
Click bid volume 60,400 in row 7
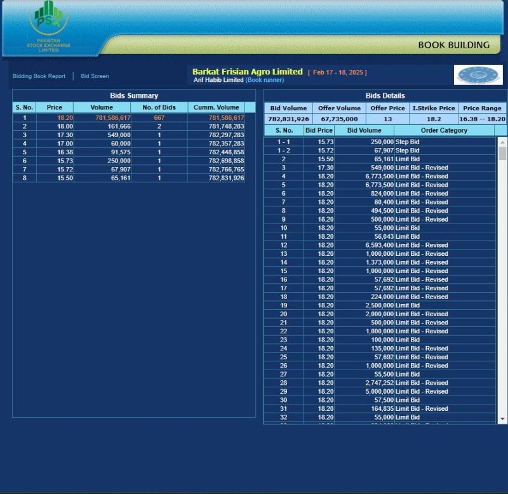pyautogui.click(x=384, y=202)
